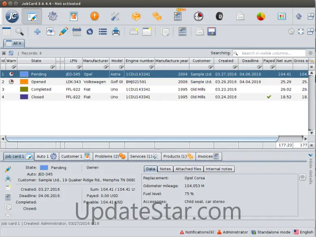Toggle fullscreen with the expand arrows icon
This screenshot has height=237, width=316.
tap(301, 32)
